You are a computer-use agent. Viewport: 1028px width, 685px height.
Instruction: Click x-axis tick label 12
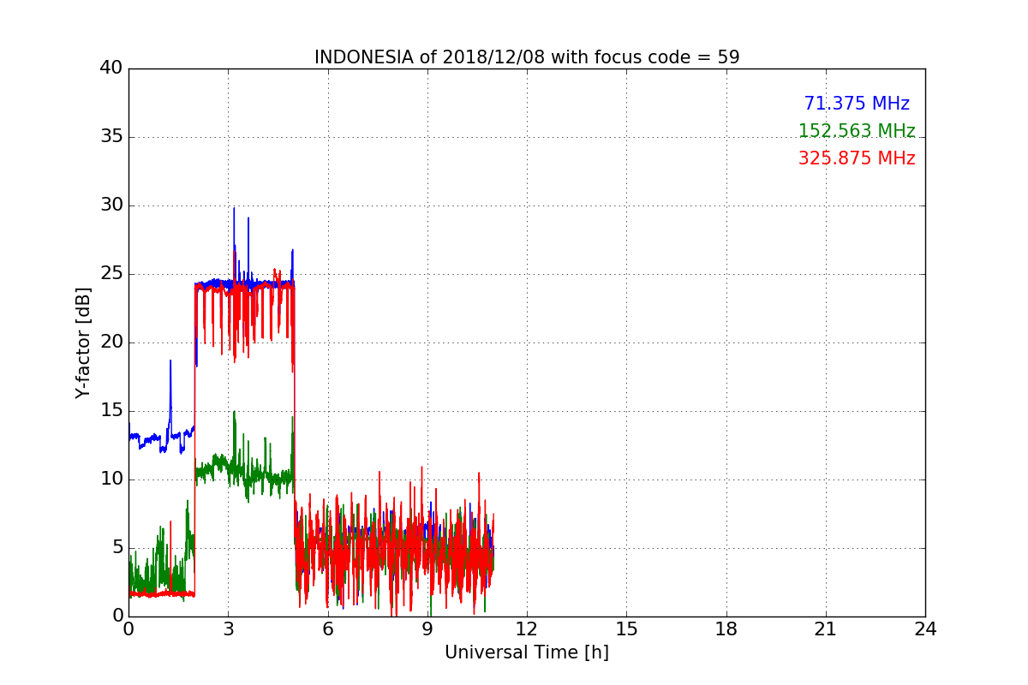pyautogui.click(x=527, y=629)
